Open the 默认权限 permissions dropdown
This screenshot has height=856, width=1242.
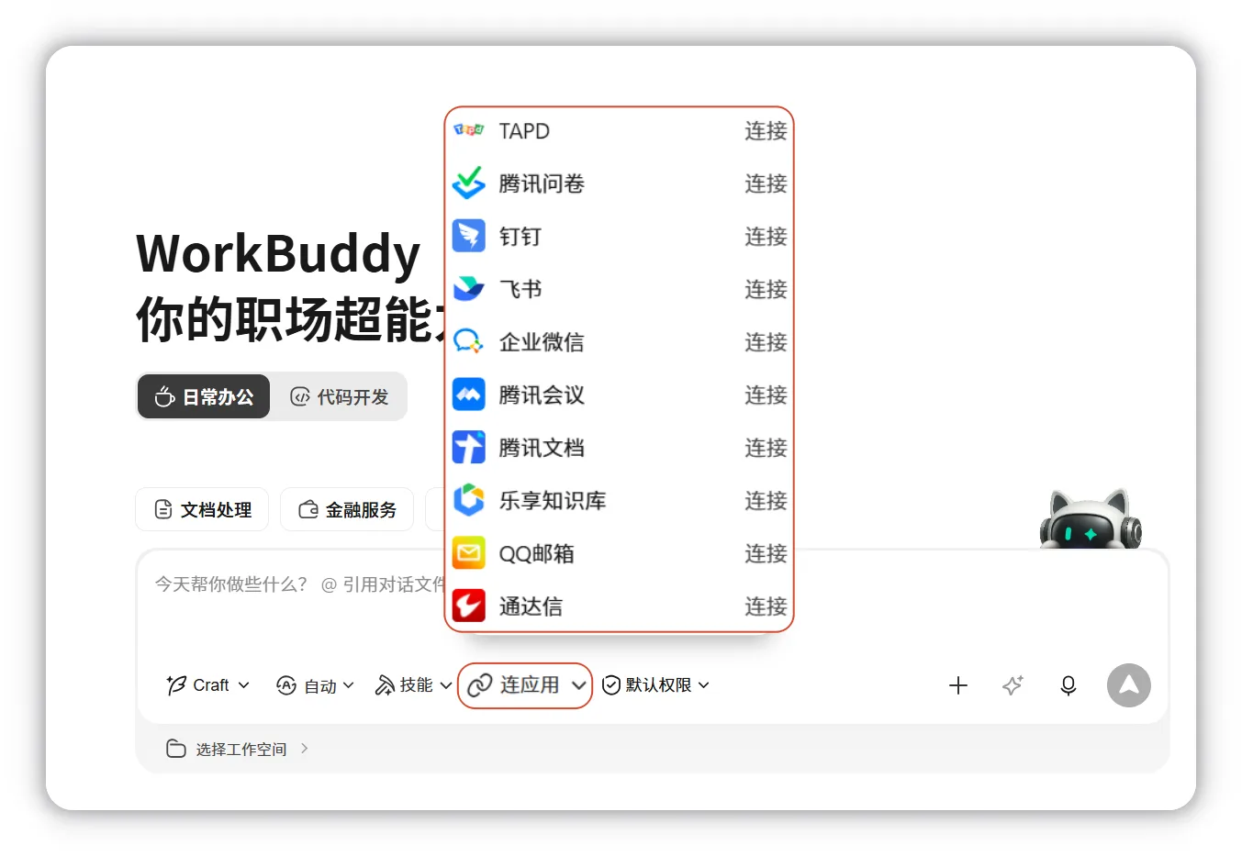coord(655,685)
